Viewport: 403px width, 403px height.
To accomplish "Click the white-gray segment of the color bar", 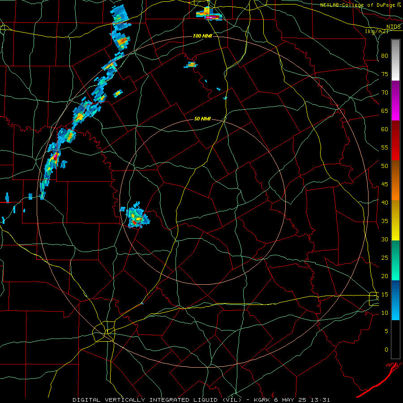I will 395,60.
